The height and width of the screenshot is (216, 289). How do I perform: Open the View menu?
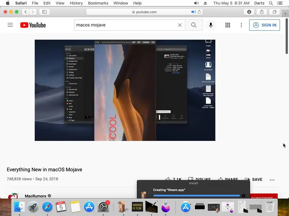pyautogui.click(x=60, y=3)
